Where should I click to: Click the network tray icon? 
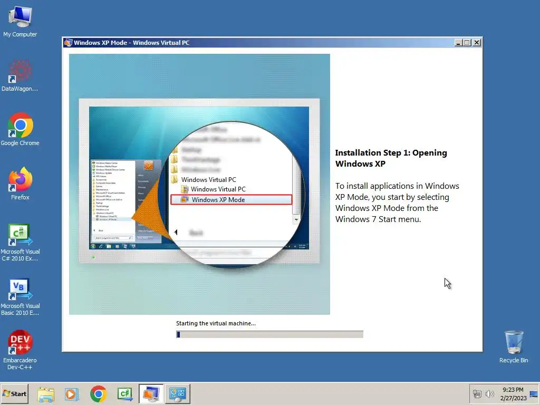coord(477,394)
